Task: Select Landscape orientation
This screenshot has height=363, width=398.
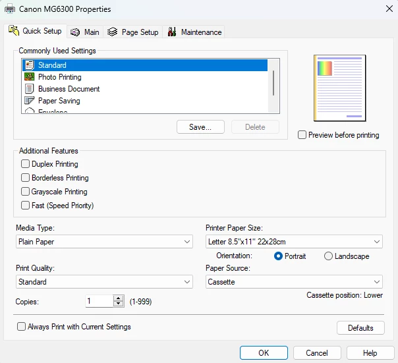Action: pyautogui.click(x=328, y=256)
